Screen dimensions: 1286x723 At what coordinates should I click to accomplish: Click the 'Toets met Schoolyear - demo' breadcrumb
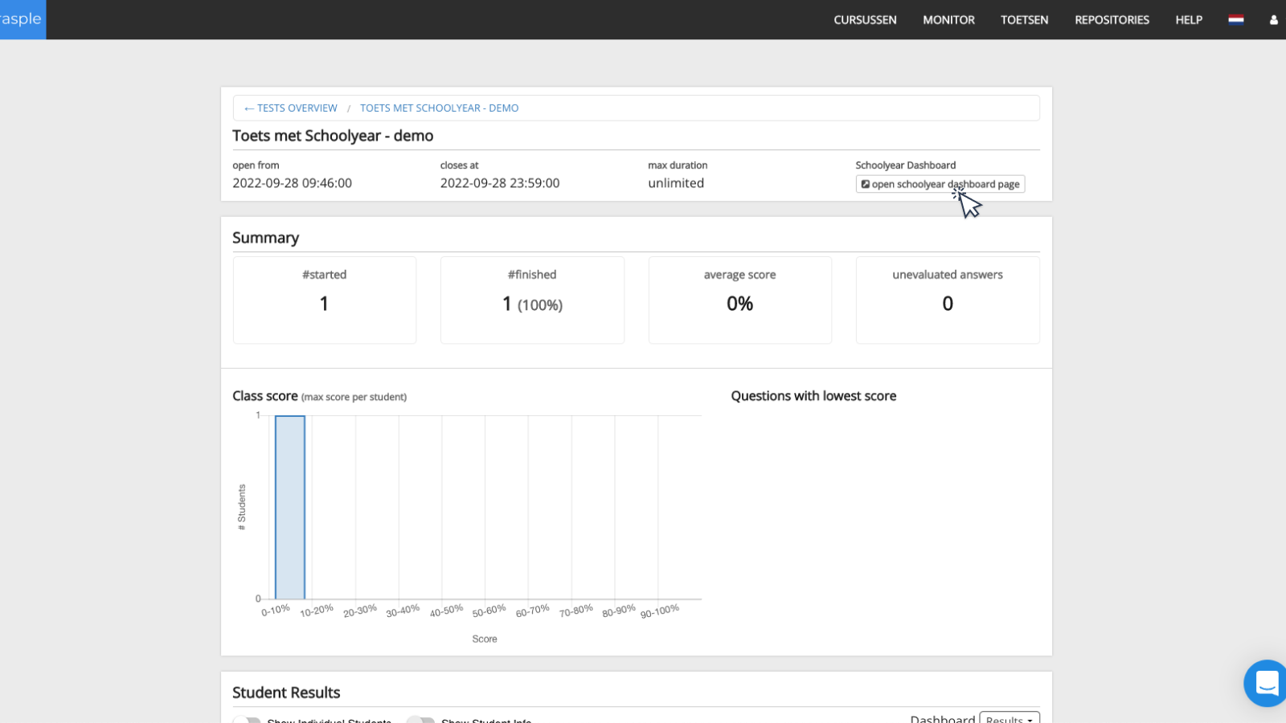[439, 108]
